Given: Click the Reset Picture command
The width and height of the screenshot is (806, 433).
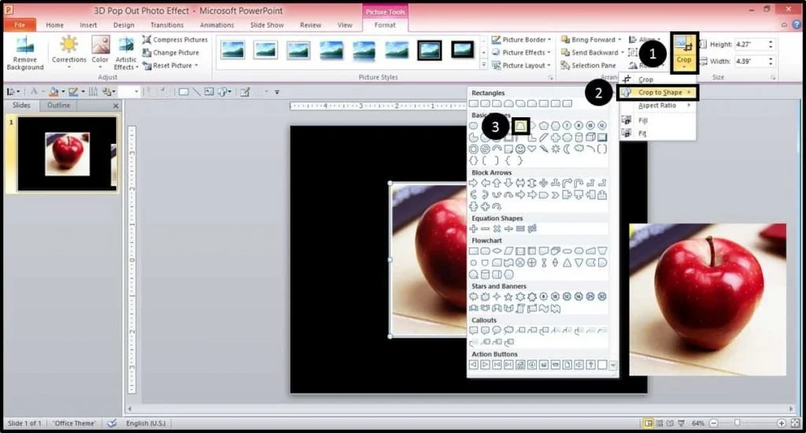Looking at the screenshot, I should coord(171,65).
